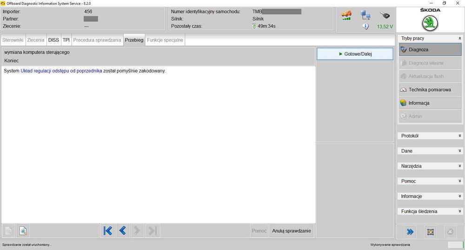465x250 pixels.
Task: Expand the Pomoc section
Action: [x=459, y=181]
